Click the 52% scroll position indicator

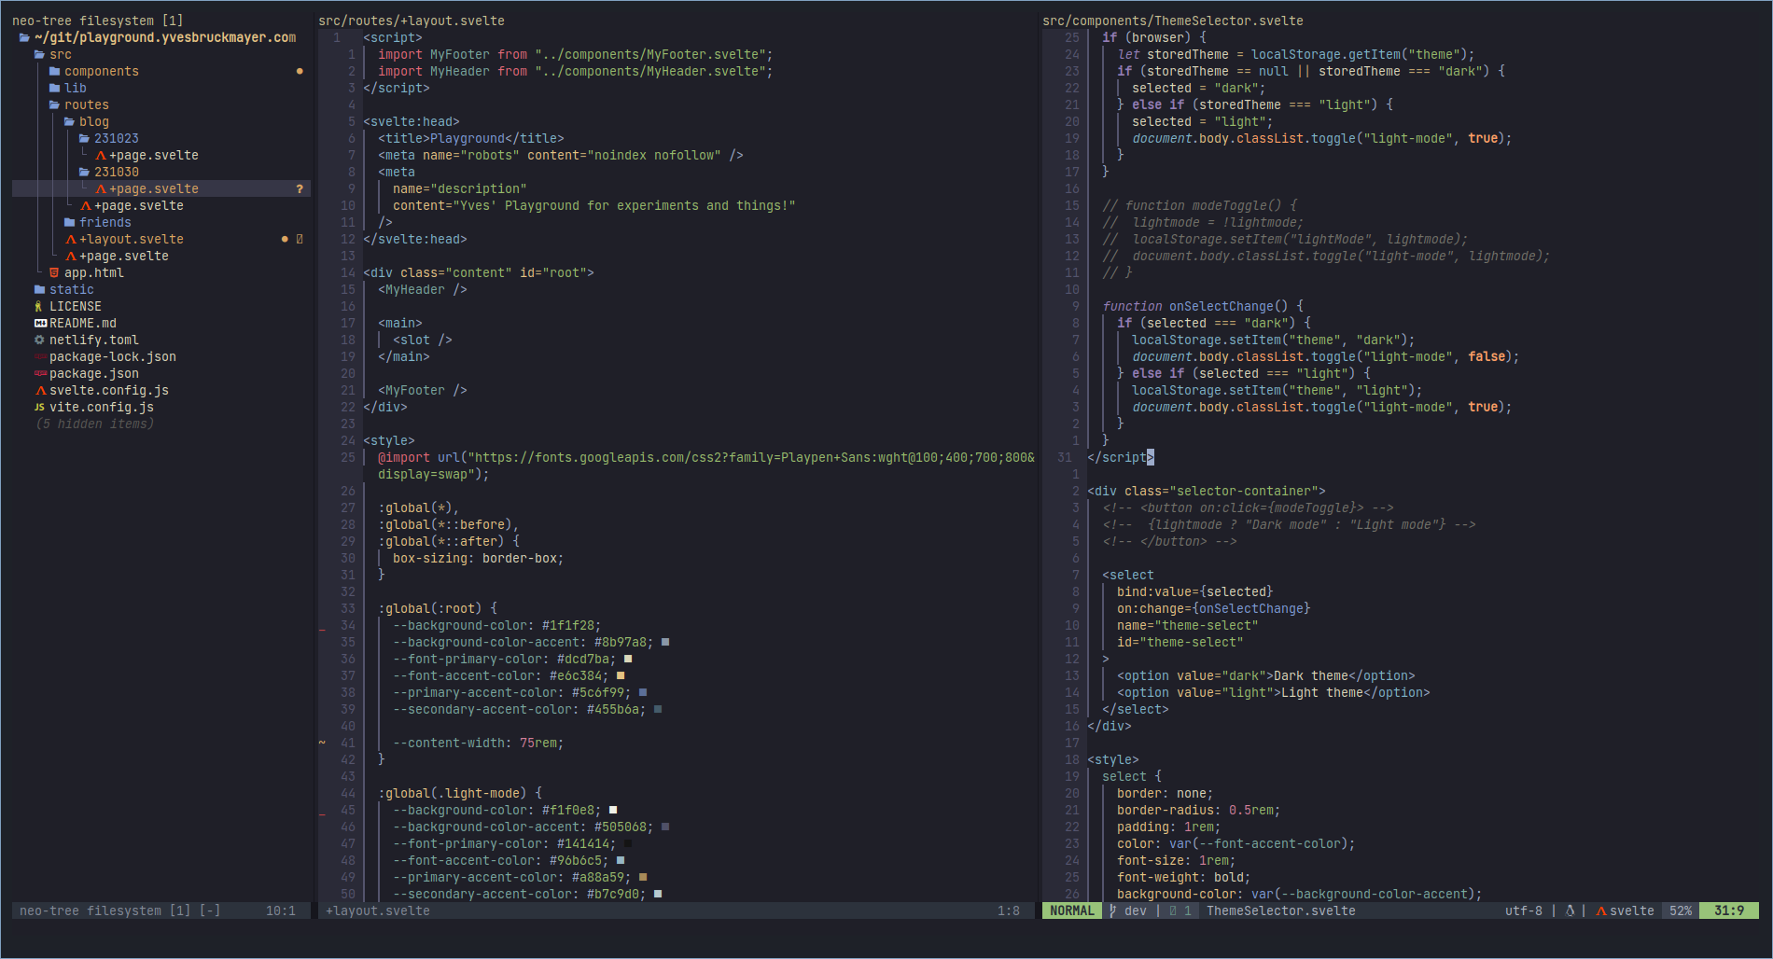click(x=1681, y=911)
